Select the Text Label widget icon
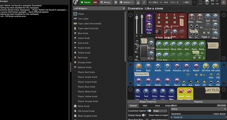Viewport: 227px width, 120px height. (x=75, y=18)
